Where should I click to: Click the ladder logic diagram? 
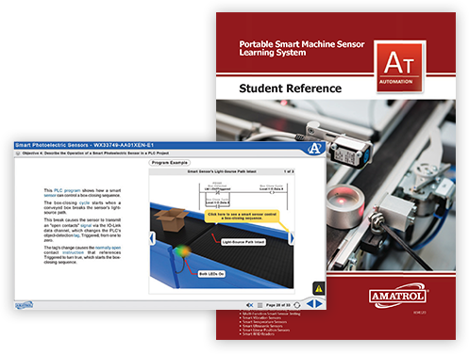243,196
